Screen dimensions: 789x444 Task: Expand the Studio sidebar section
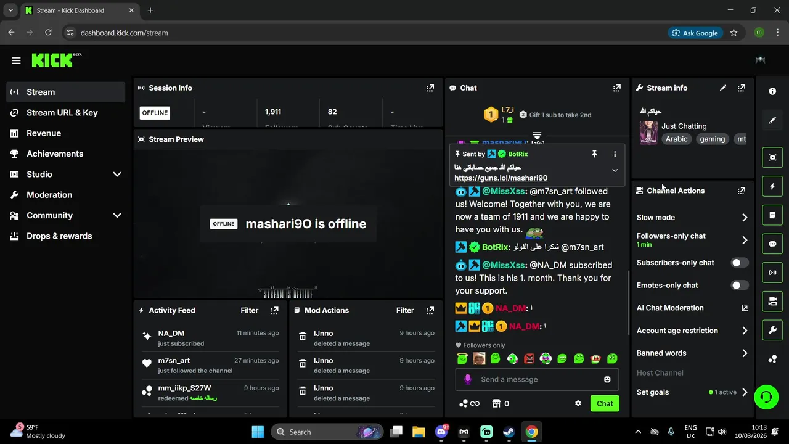point(117,175)
